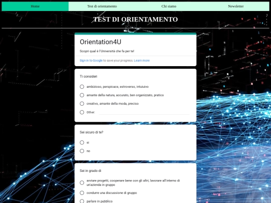The image size is (271, 203).
Task: Select 'parlare in pubblico' radio option
Action: tap(82, 201)
